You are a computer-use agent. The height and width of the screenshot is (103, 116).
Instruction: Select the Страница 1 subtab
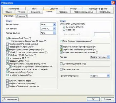[9, 16]
